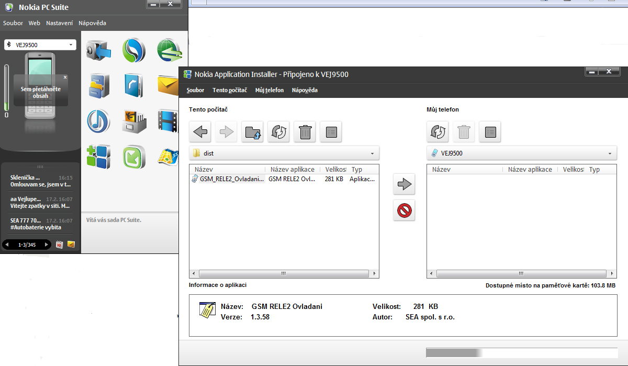This screenshot has width=628, height=366.
Task: Open 'Tento počítač' menu in Application Installer
Action: [x=230, y=90]
